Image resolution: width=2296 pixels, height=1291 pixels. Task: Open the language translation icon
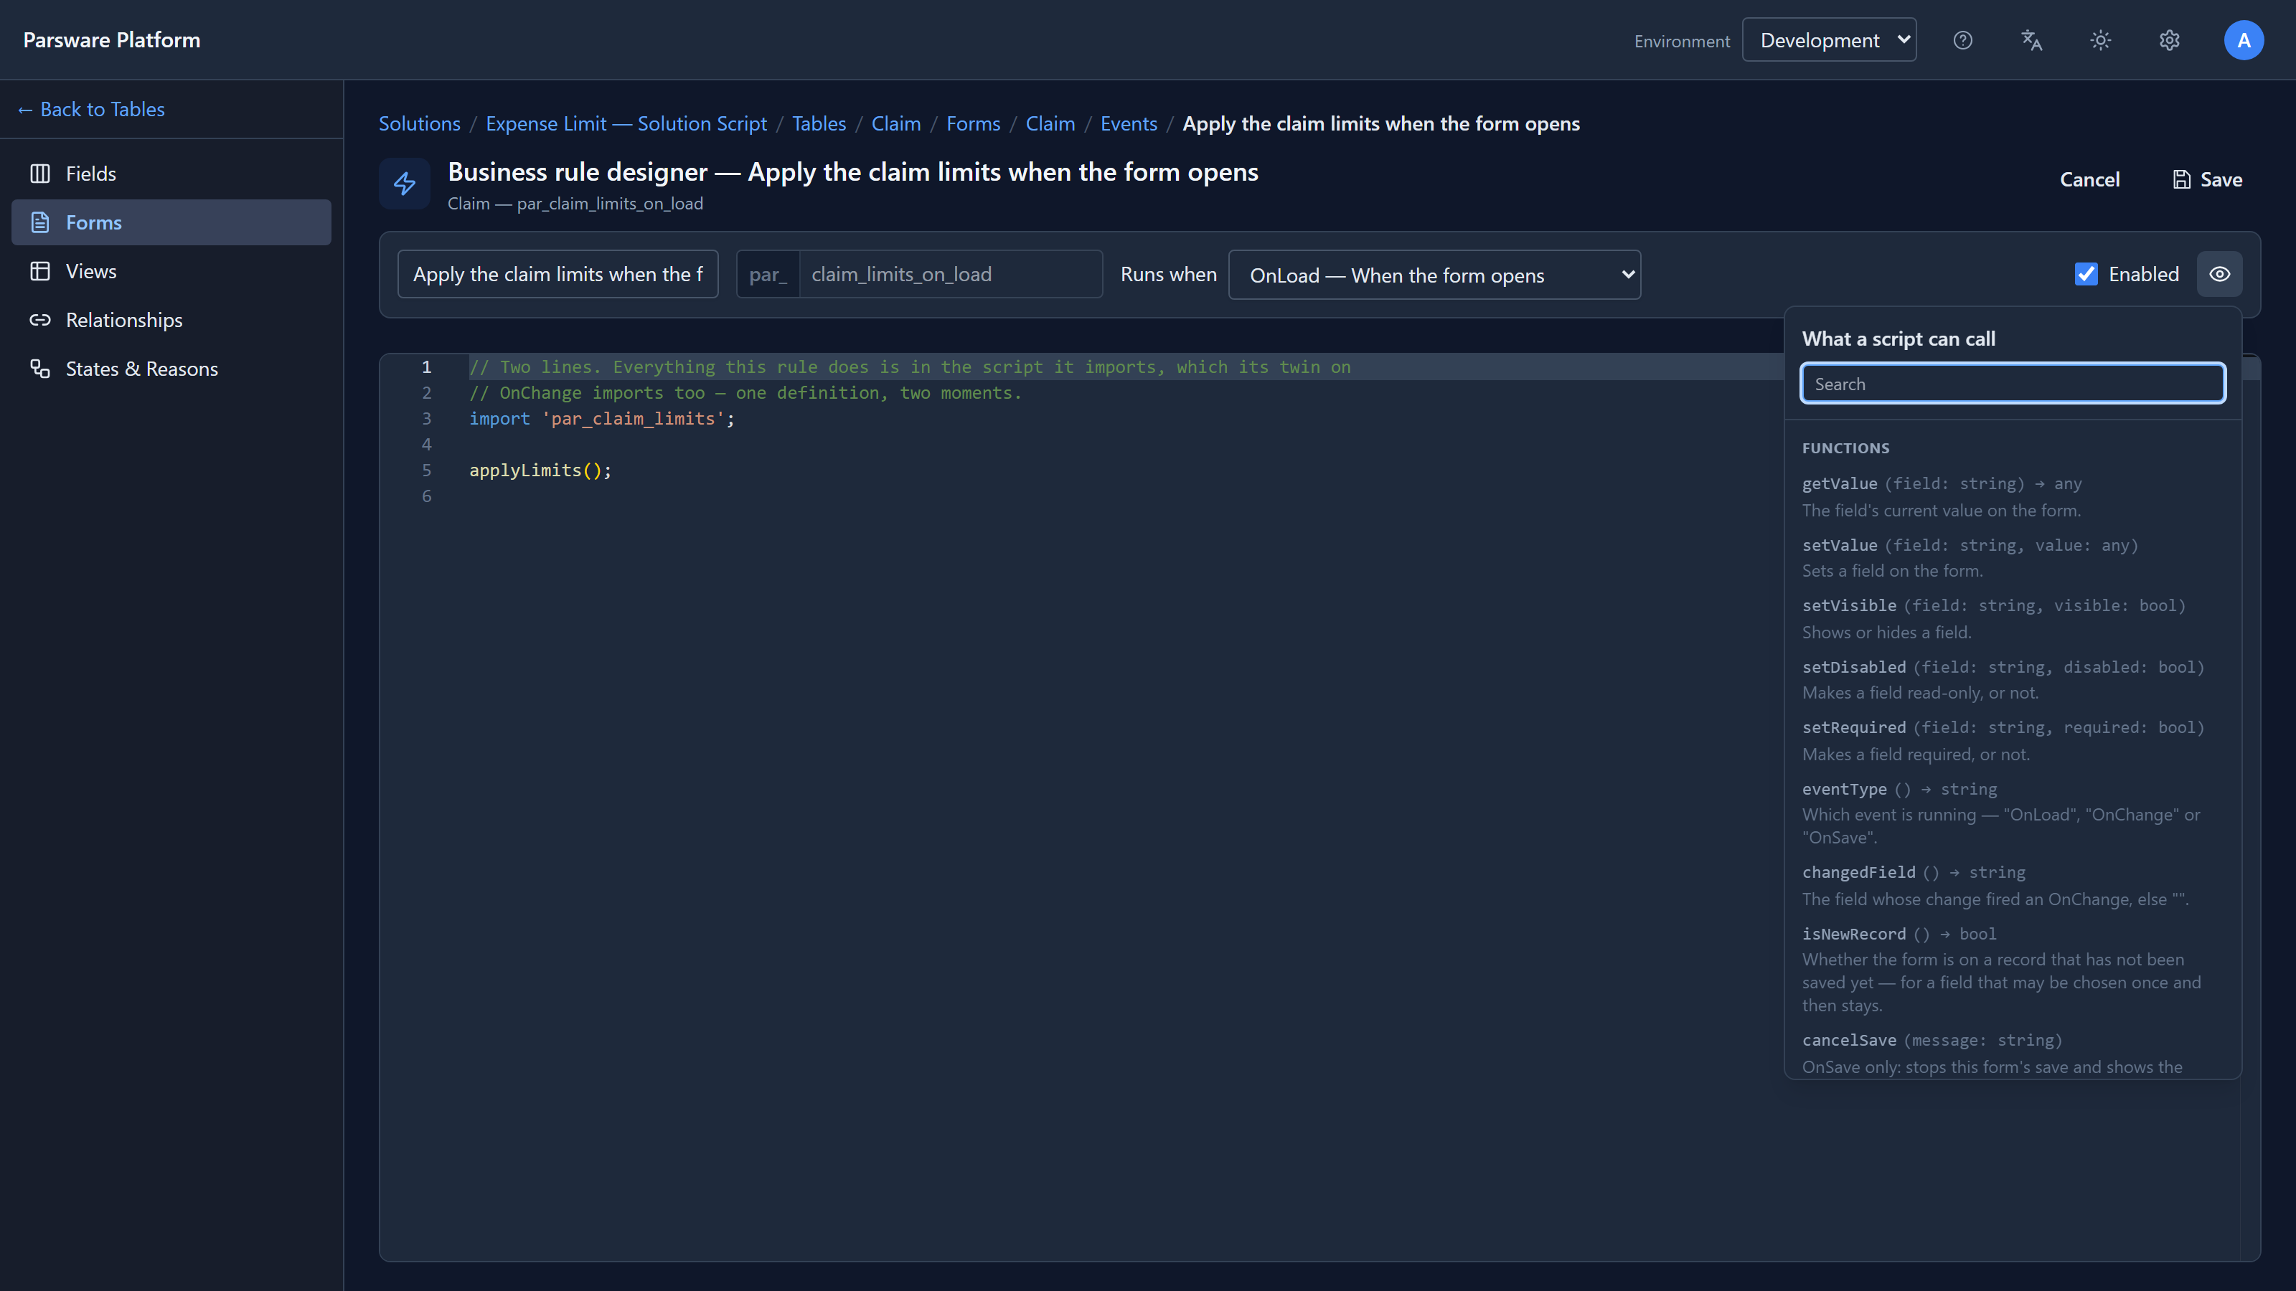[2031, 40]
